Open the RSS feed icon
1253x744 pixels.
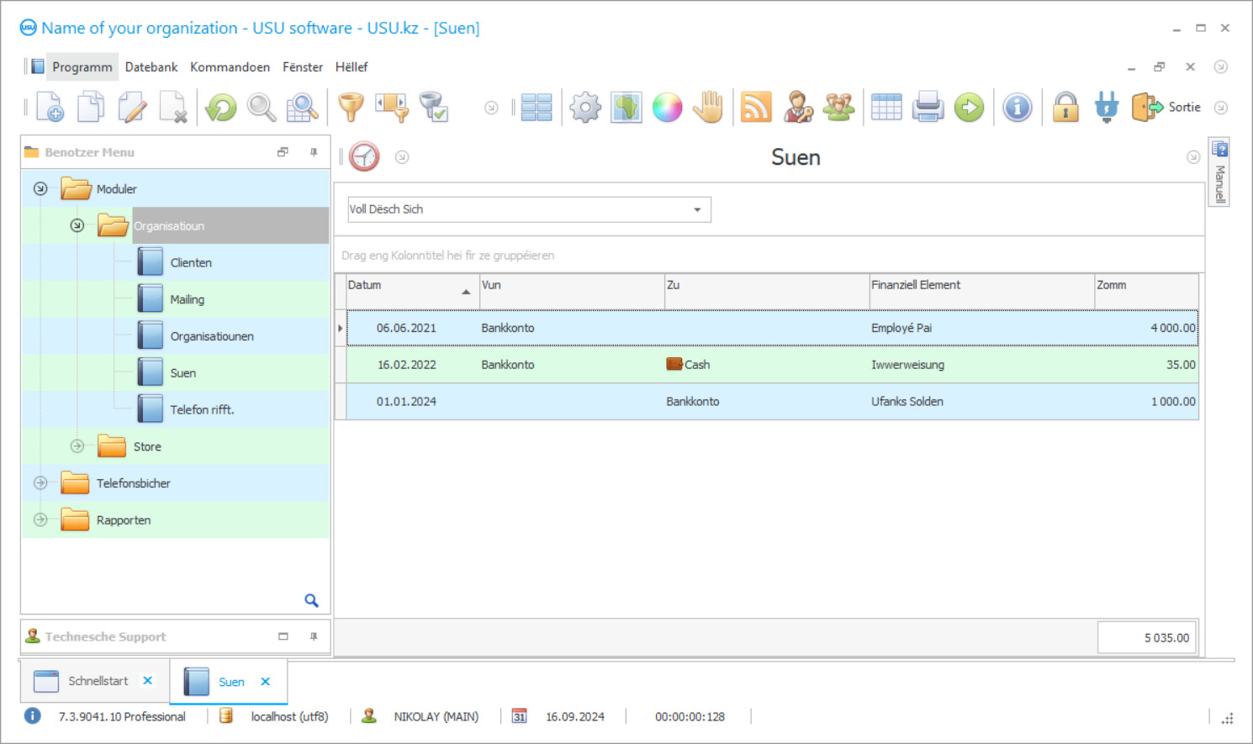(x=755, y=107)
